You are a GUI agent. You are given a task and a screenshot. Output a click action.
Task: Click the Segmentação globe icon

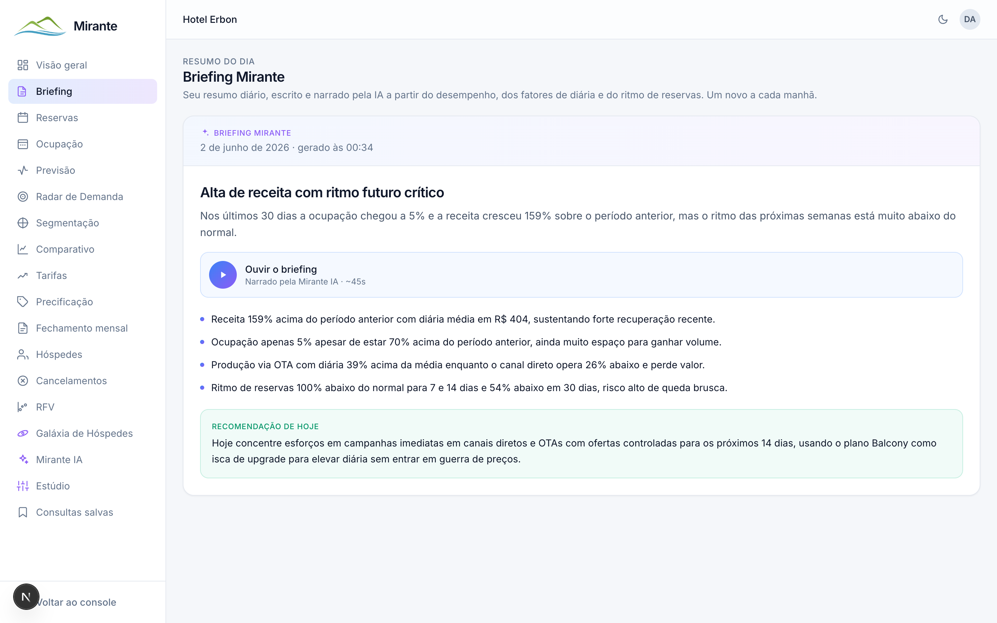tap(23, 223)
